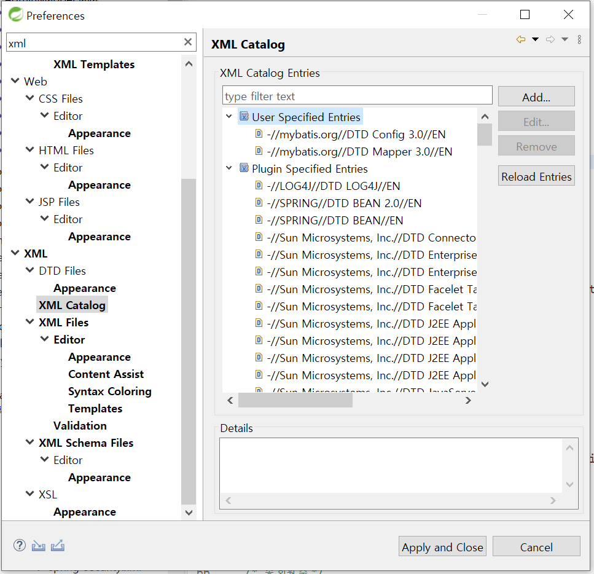Maximize the Preferences window

525,14
